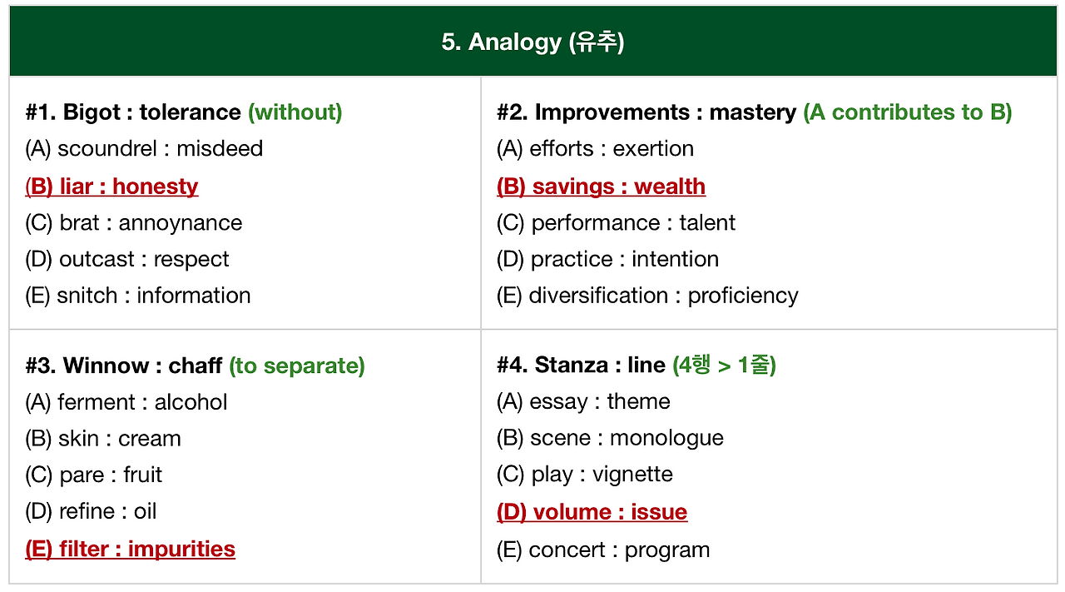Select answer '(B) savings : wealth'
Viewport: 1065px width, 592px height.
click(x=601, y=187)
